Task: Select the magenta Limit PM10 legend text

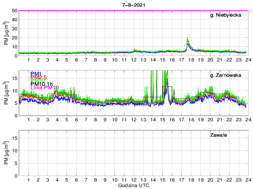Action: [45, 88]
